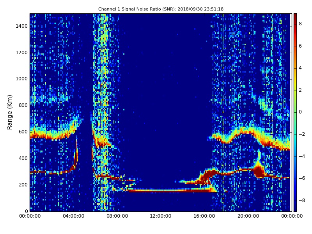Click the y-axis tick label '200'
The image size is (312, 234).
[23, 184]
